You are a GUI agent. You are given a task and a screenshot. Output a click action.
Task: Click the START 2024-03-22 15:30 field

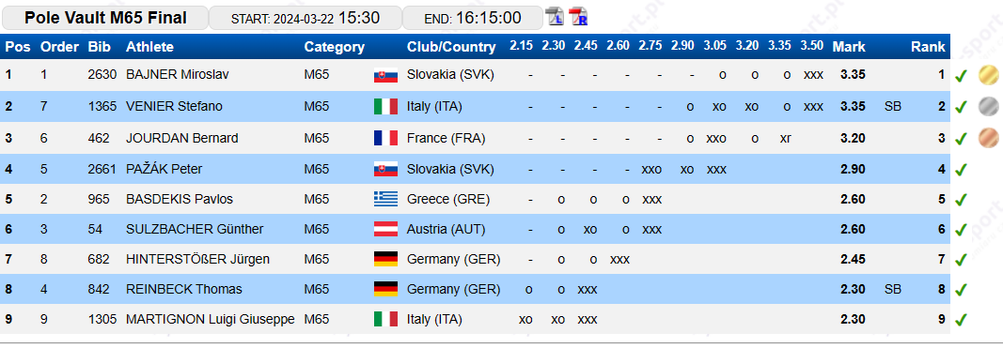(306, 18)
